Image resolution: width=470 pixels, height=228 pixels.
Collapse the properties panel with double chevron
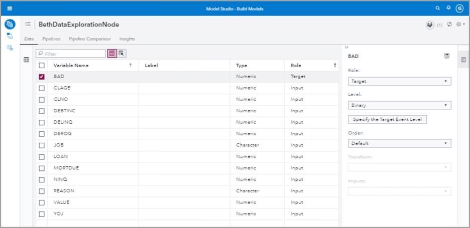[x=346, y=47]
